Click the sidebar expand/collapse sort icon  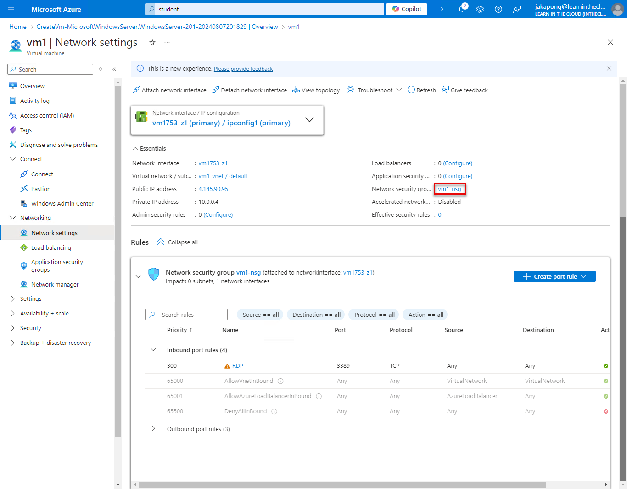pyautogui.click(x=101, y=69)
